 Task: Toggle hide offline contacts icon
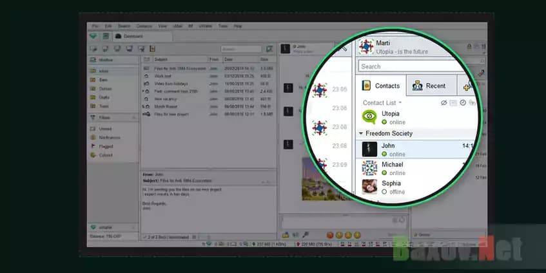444,103
